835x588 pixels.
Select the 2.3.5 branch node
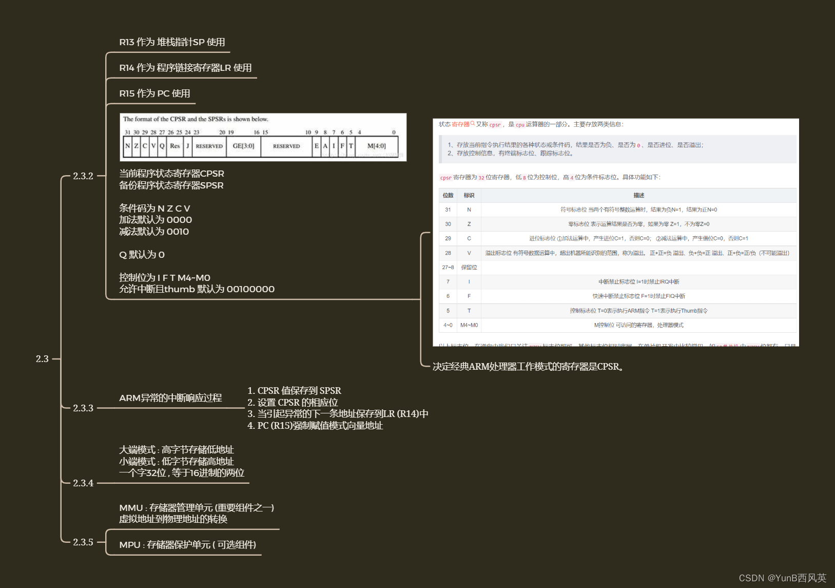[83, 542]
